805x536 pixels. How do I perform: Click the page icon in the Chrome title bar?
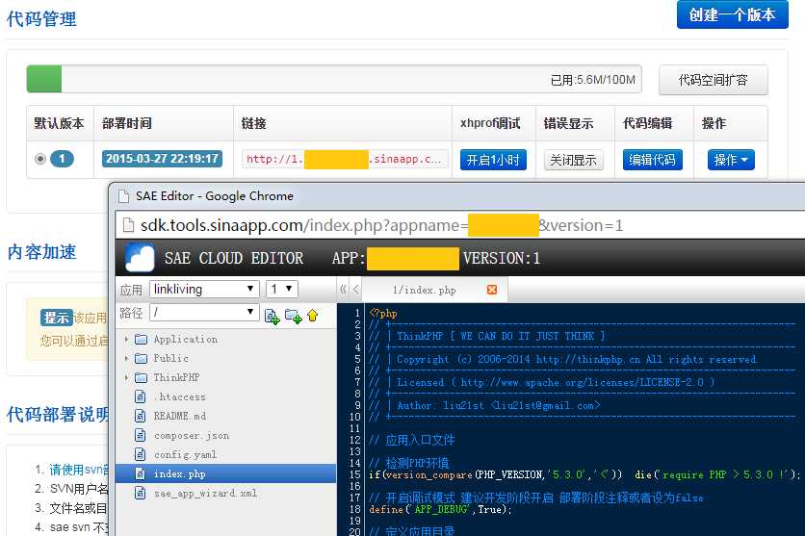pos(123,196)
